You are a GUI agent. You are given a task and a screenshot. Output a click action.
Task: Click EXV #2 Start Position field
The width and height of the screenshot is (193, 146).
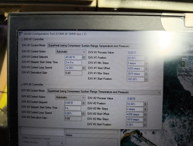coord(134,125)
